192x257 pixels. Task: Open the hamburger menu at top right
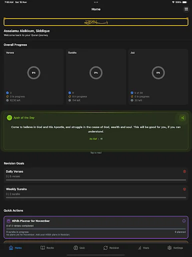[186, 9]
